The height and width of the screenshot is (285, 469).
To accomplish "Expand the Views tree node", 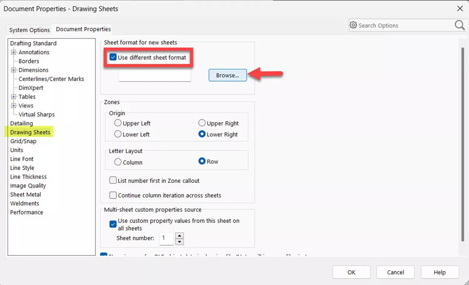I will pyautogui.click(x=13, y=105).
